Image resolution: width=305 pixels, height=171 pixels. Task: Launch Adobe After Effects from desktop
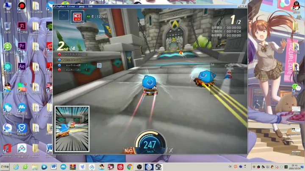(x=22, y=69)
